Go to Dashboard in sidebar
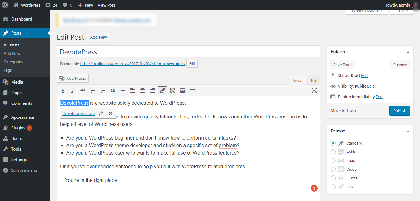This screenshot has width=420, height=201. click(25, 19)
